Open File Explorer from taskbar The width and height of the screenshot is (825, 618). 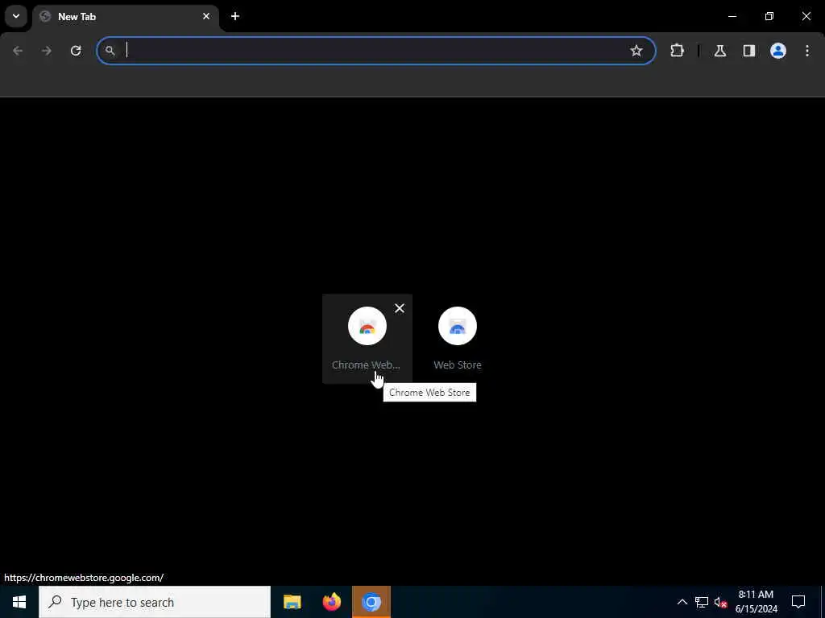point(292,602)
